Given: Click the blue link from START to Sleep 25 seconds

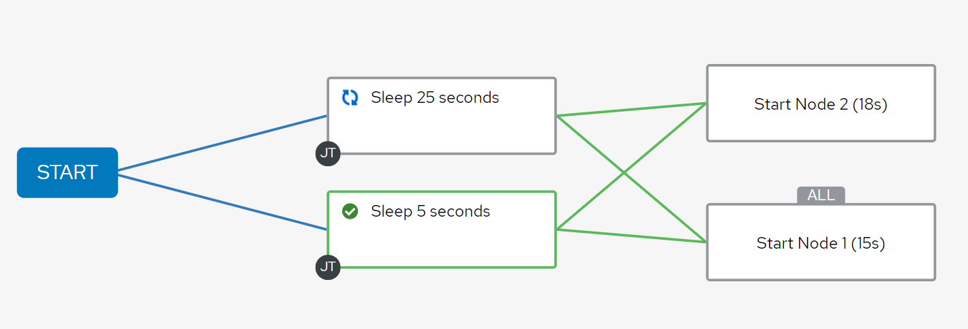Looking at the screenshot, I should [x=222, y=142].
